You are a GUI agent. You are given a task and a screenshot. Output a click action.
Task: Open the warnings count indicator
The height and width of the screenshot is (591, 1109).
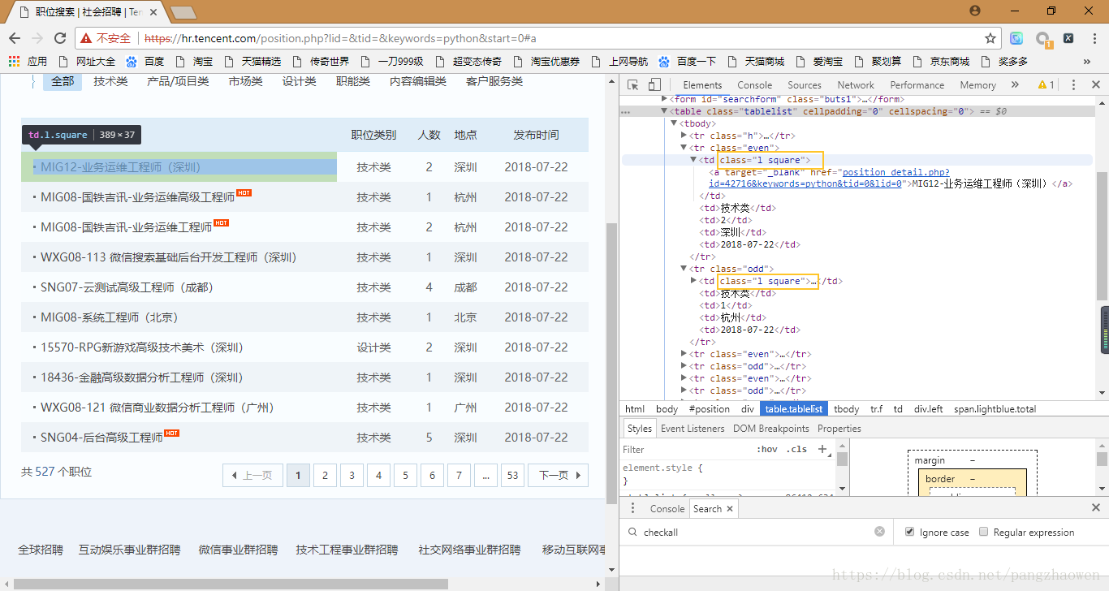1046,84
